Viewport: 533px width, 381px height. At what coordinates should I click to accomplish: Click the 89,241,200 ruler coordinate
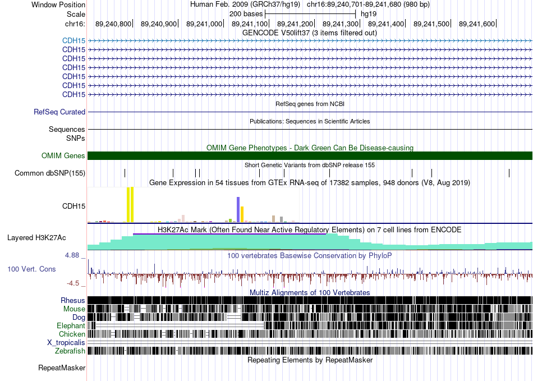295,24
